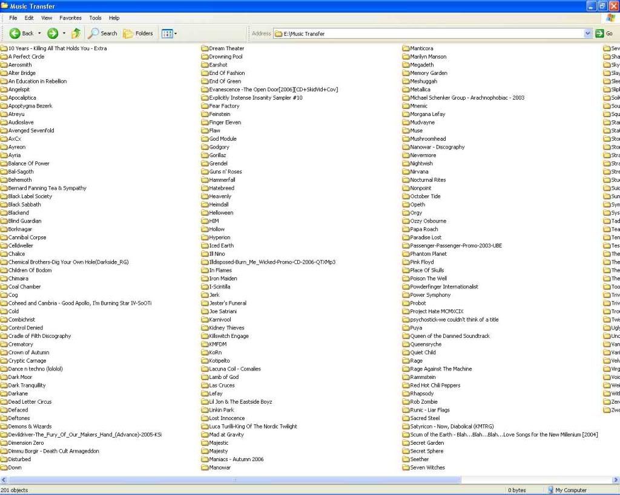The width and height of the screenshot is (620, 495).
Task: Click the 'Queen of the Damned Soundtrack' folder
Action: (x=446, y=336)
